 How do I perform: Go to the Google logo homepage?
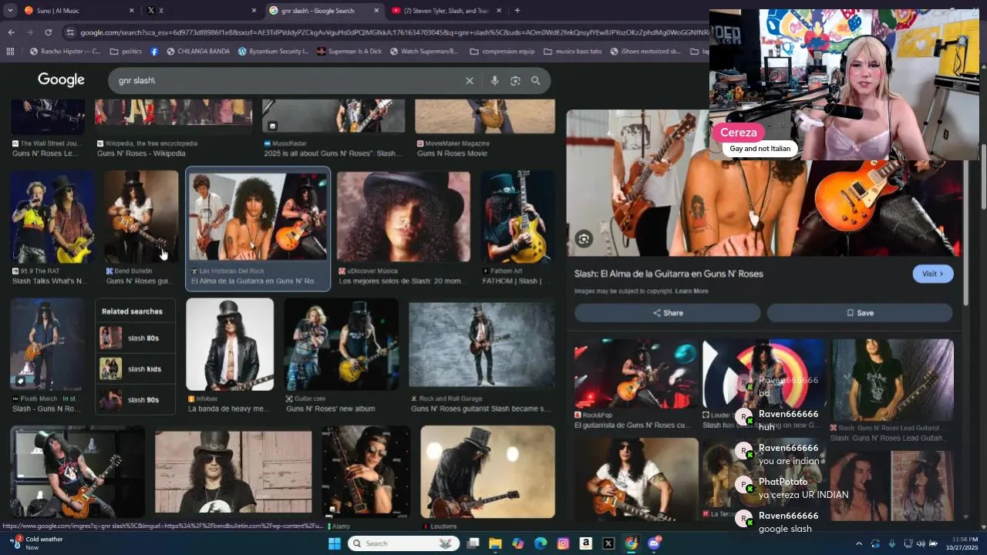click(61, 80)
